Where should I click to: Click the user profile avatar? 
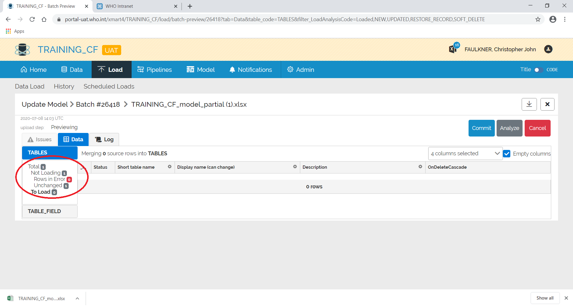point(548,49)
